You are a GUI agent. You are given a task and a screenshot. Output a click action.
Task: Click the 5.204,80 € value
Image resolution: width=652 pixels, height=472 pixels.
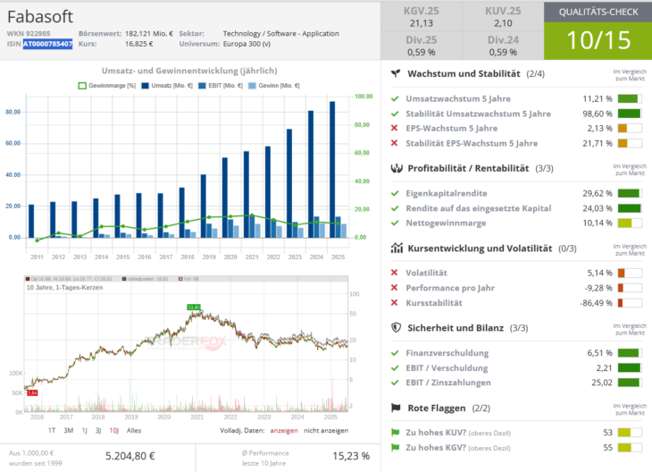130,456
